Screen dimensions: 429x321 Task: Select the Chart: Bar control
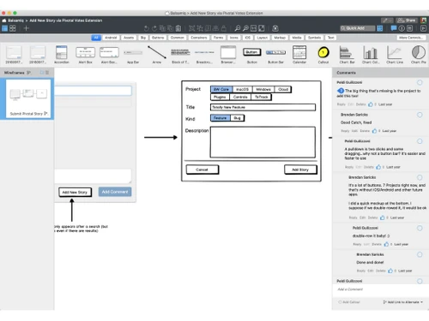tap(347, 55)
